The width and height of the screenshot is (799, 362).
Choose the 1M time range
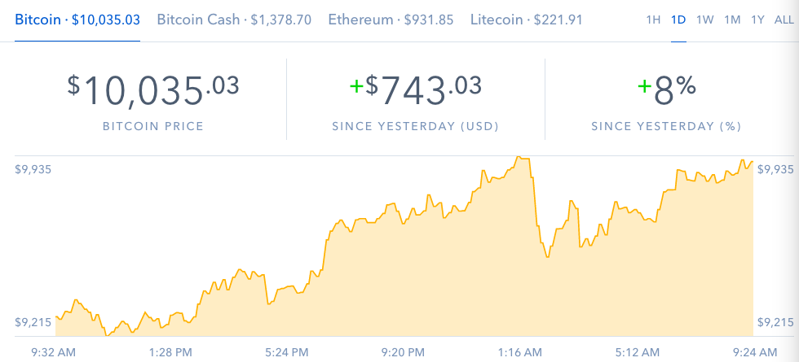[x=732, y=20]
